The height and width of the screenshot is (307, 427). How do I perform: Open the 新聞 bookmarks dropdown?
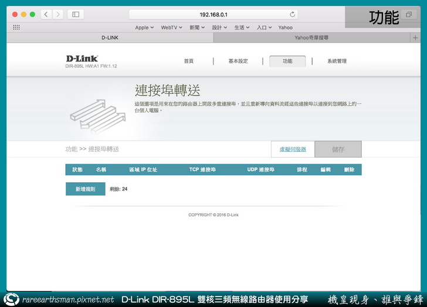[198, 27]
